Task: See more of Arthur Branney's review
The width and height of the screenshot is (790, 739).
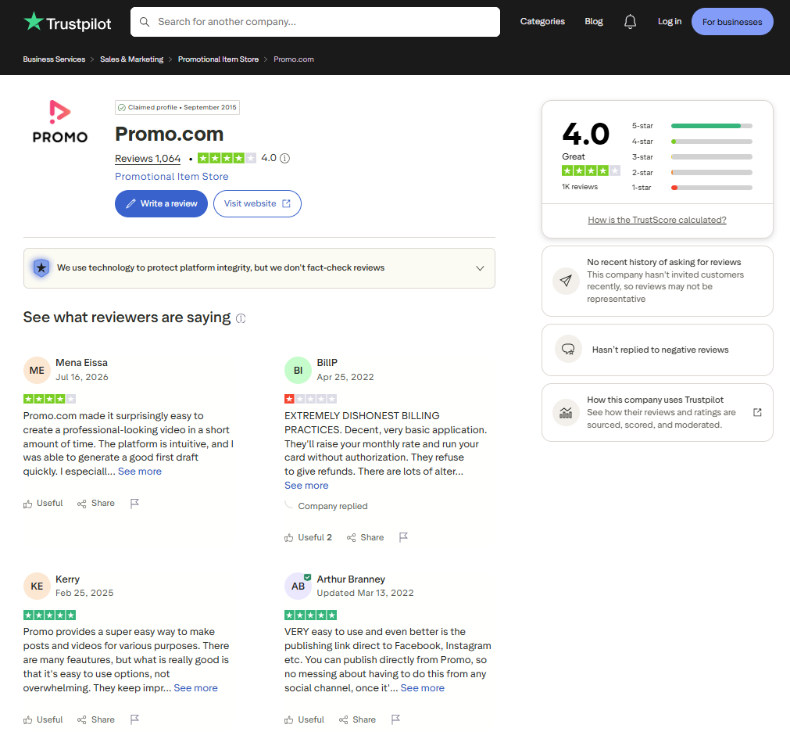Action: click(422, 688)
